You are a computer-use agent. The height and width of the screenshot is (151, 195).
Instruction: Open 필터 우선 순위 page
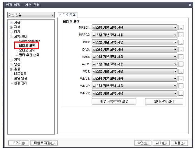click(x=29, y=55)
